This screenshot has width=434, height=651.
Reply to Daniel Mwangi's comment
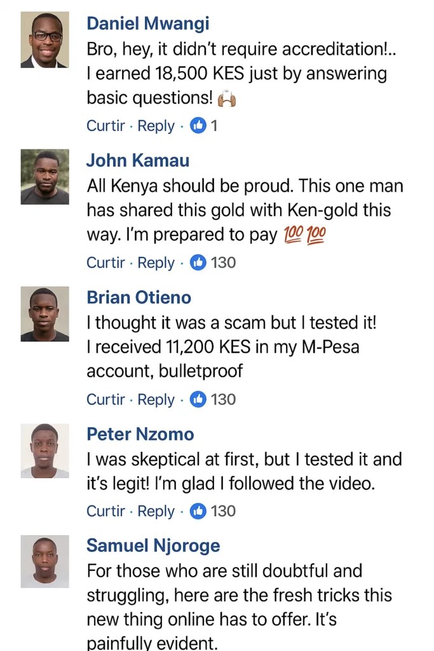click(156, 126)
